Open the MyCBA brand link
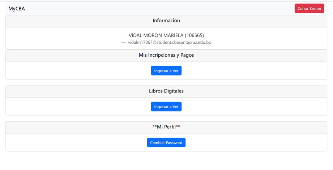 [17, 9]
